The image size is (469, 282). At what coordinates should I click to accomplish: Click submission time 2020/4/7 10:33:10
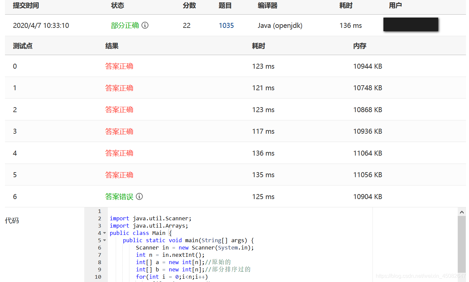(41, 26)
